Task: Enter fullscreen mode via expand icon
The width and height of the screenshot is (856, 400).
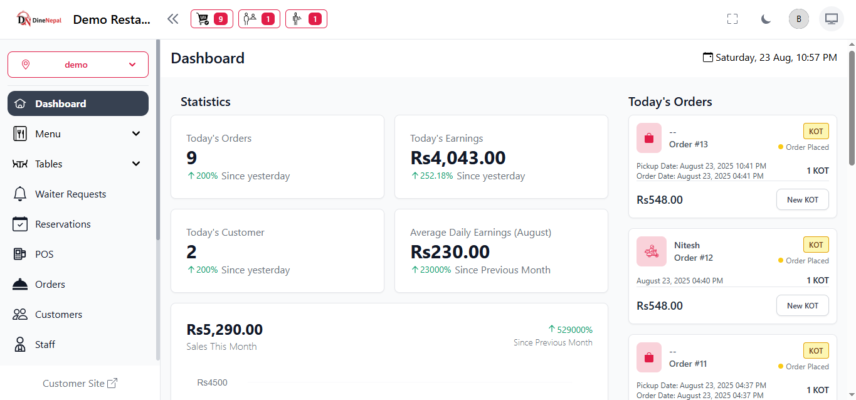Action: click(732, 19)
